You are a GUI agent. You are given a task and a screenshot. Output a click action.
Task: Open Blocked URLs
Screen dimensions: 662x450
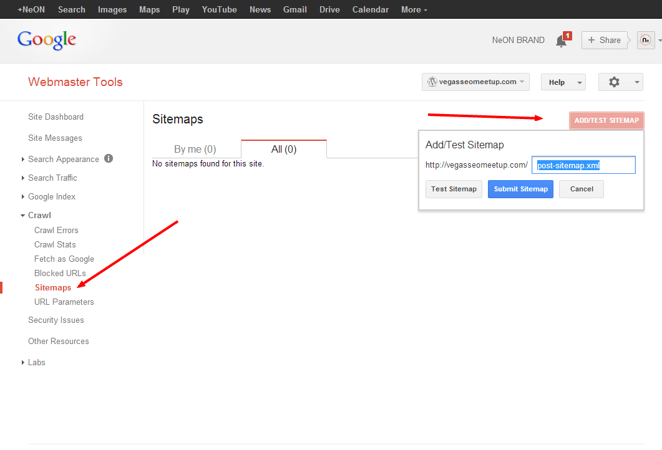(60, 273)
